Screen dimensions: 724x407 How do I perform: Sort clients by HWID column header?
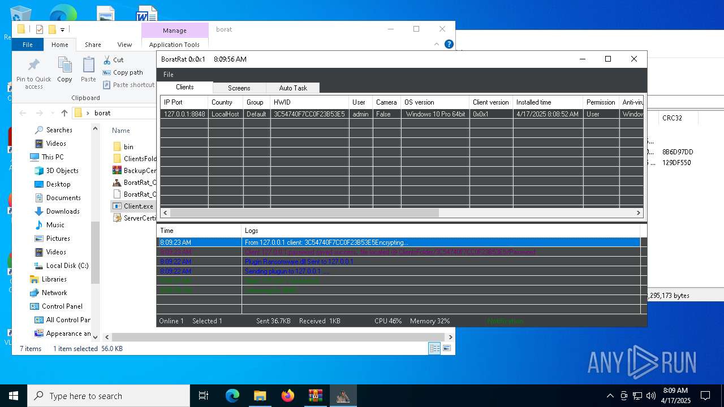(x=310, y=102)
